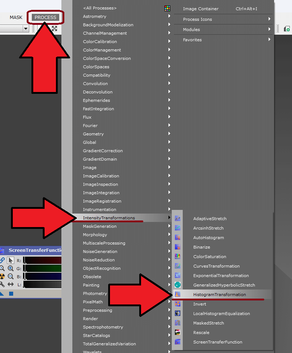This screenshot has height=353, width=292.
Task: Expand the NoiseReduction submenu arrow
Action: coord(169,259)
